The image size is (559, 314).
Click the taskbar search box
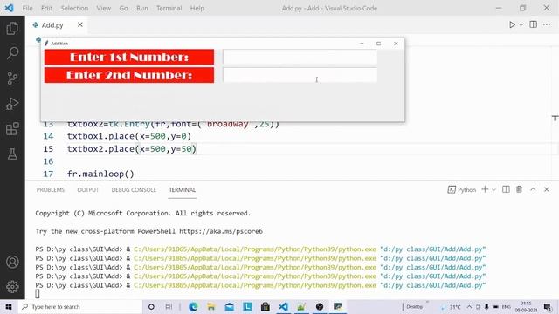coord(80,306)
